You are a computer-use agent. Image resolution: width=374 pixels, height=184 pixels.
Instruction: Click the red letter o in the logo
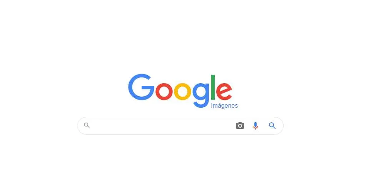pyautogui.click(x=164, y=91)
